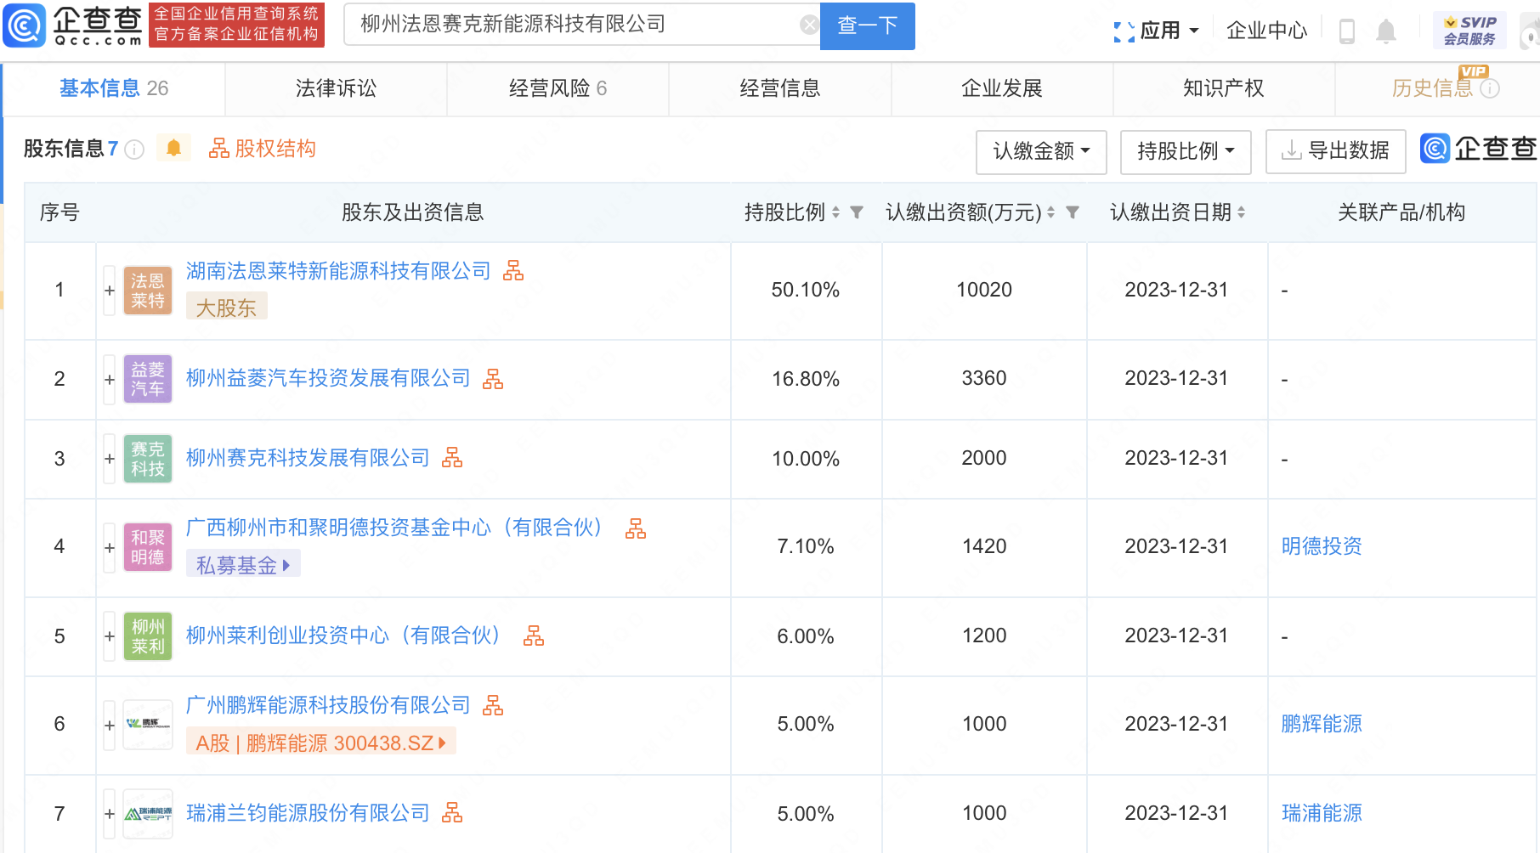Open equity structure icon for 湖南法恩莱特新能源科技有限公司
The height and width of the screenshot is (853, 1540).
click(x=513, y=271)
